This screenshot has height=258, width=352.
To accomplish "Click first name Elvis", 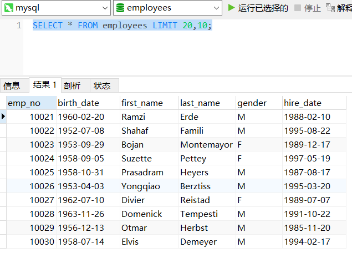I will point(130,242).
